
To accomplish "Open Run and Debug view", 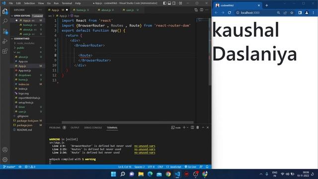I will (x=5, y=41).
